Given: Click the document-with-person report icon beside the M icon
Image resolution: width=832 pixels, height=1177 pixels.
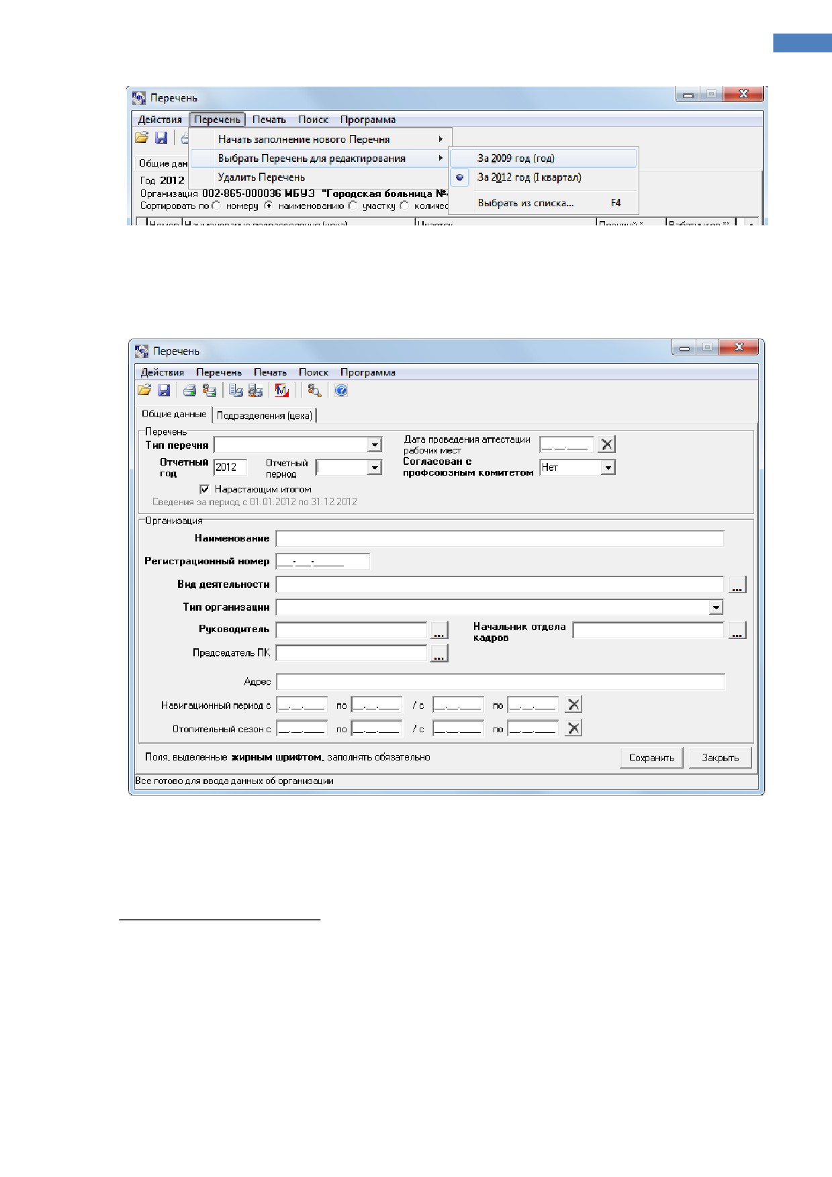Looking at the screenshot, I should coord(255,390).
